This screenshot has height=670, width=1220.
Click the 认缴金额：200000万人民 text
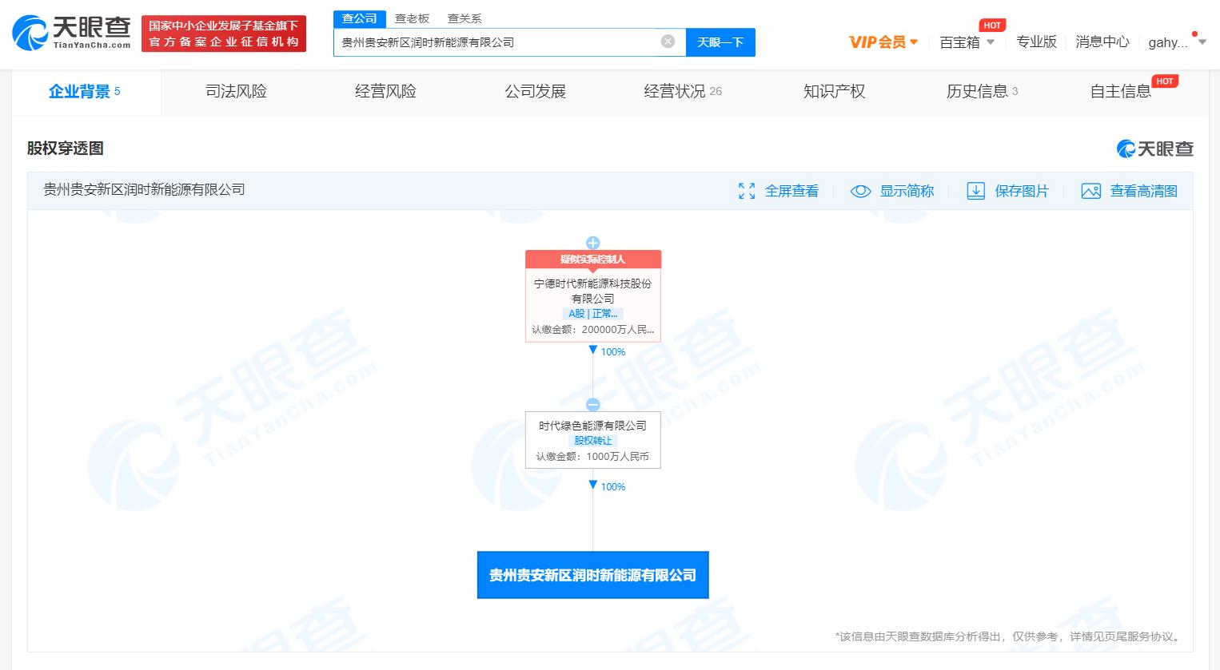click(592, 329)
